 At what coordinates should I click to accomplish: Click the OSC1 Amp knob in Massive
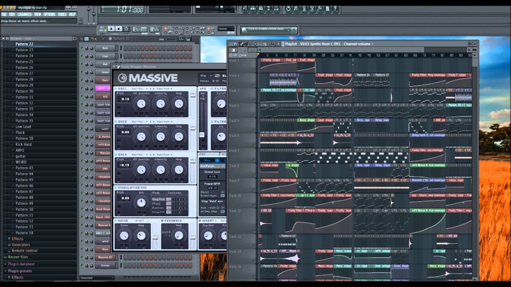(178, 104)
